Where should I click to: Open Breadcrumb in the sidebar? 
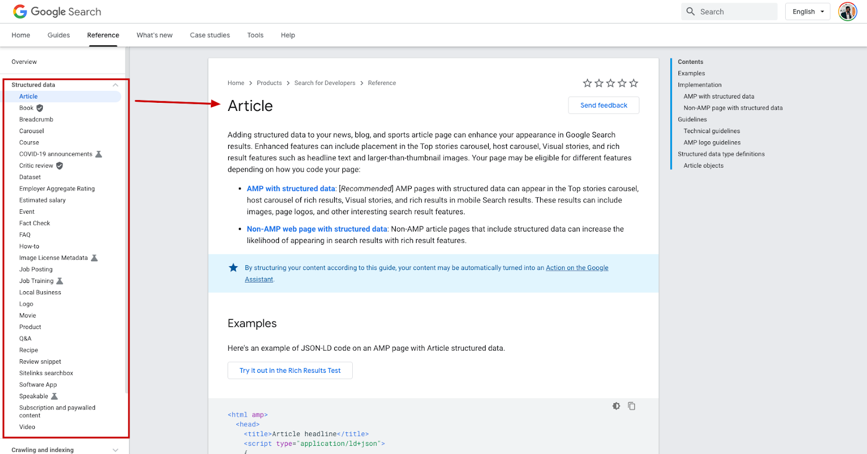click(36, 120)
